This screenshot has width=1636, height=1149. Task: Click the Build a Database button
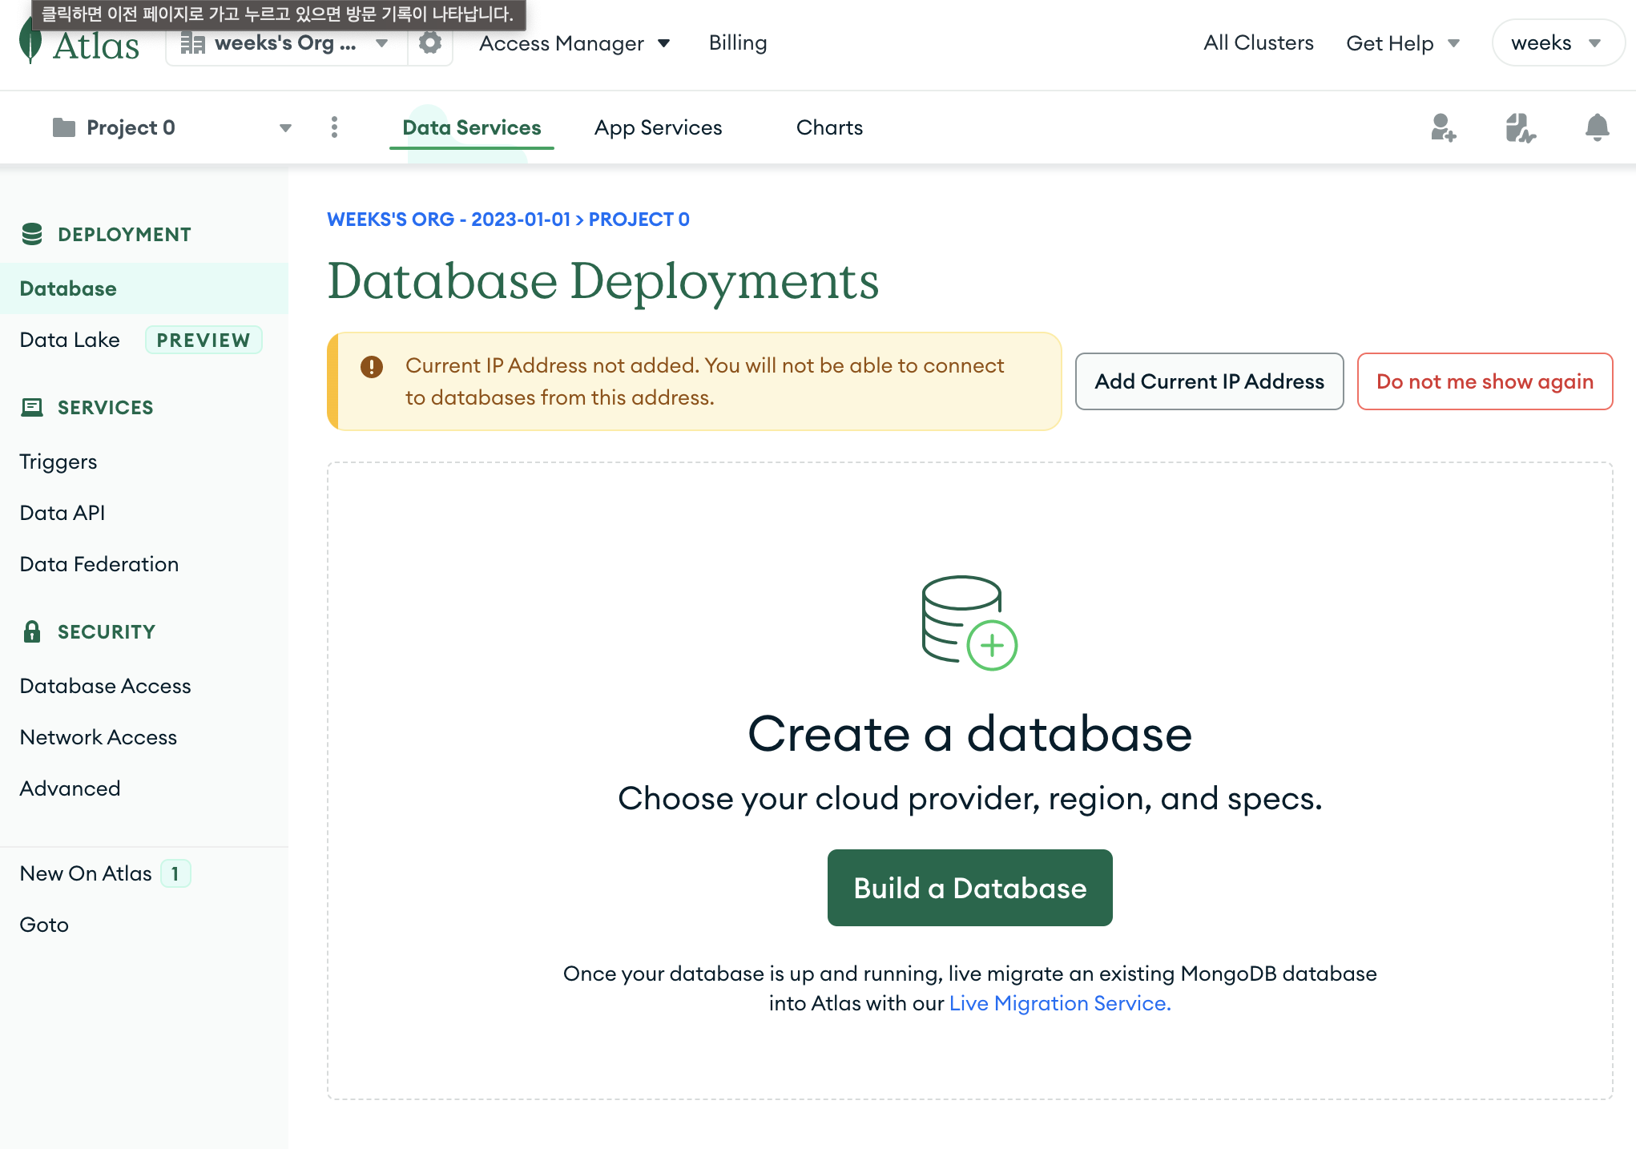pyautogui.click(x=970, y=888)
